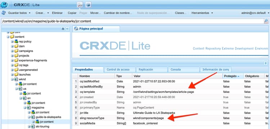
Task: Collapse the properties panel with chevron icon
Action: tap(266, 63)
